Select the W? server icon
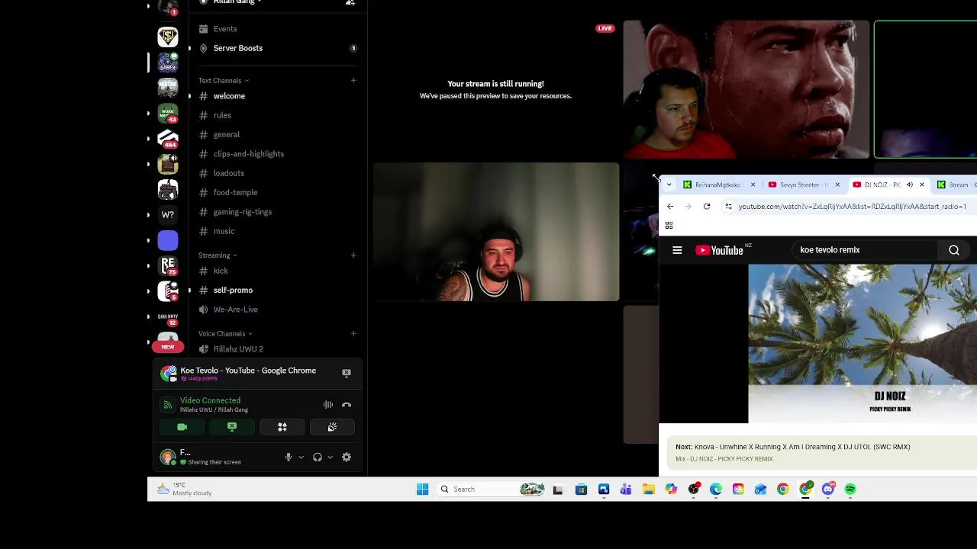 click(168, 215)
